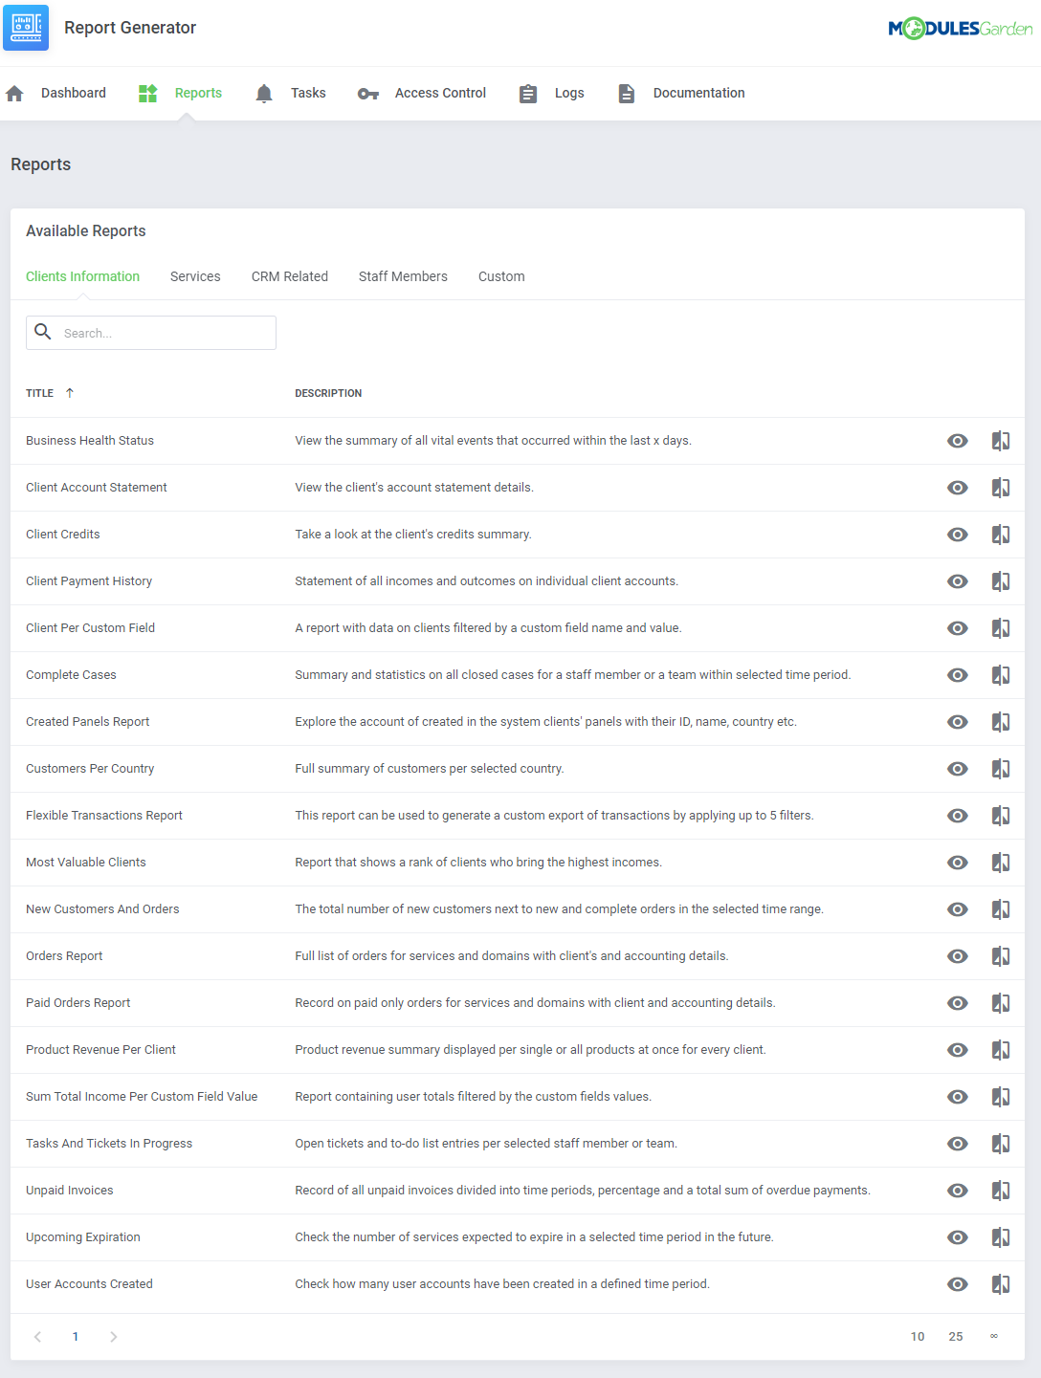
Task: Select page 1 in pagination
Action: (76, 1337)
